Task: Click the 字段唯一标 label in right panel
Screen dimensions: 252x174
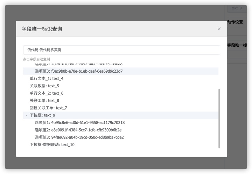Action: 237,45
